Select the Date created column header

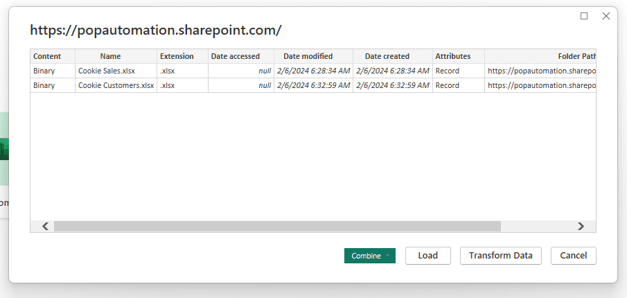coord(387,56)
